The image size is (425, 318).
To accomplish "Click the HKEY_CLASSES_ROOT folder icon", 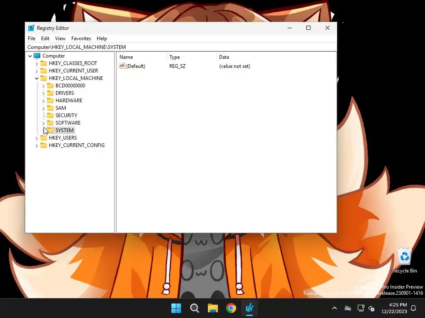I will (x=43, y=63).
